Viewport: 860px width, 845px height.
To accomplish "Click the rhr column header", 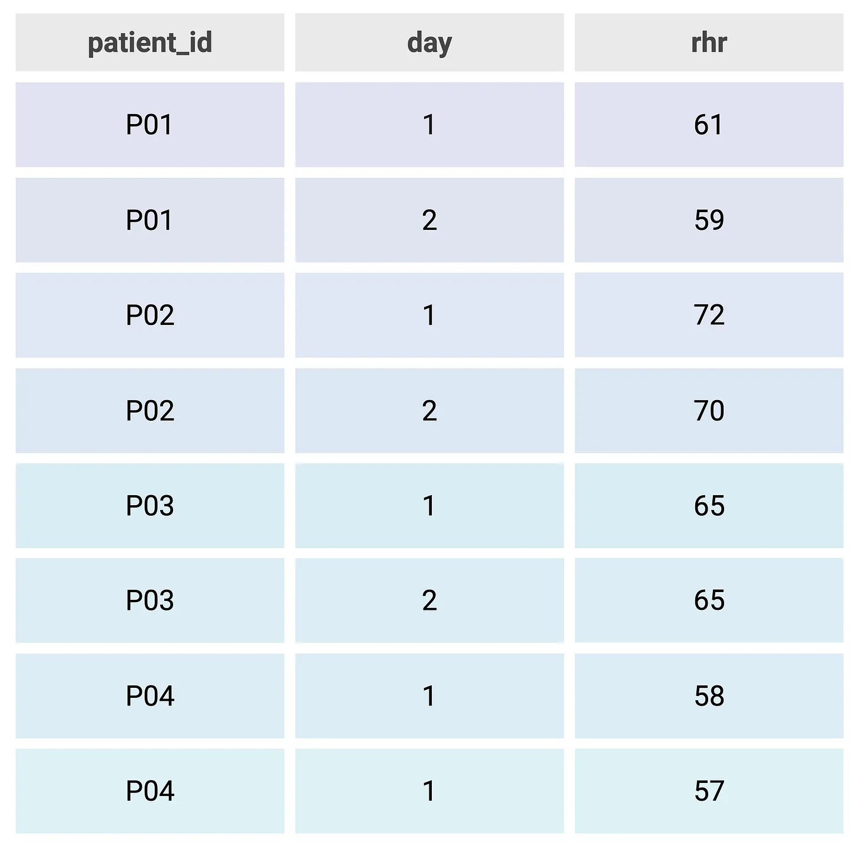I will [709, 43].
